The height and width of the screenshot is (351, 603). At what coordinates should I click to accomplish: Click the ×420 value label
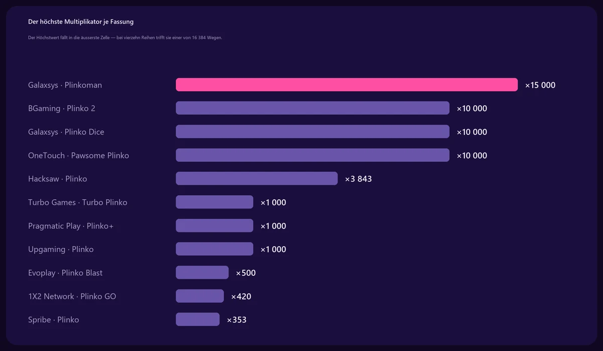tap(241, 297)
